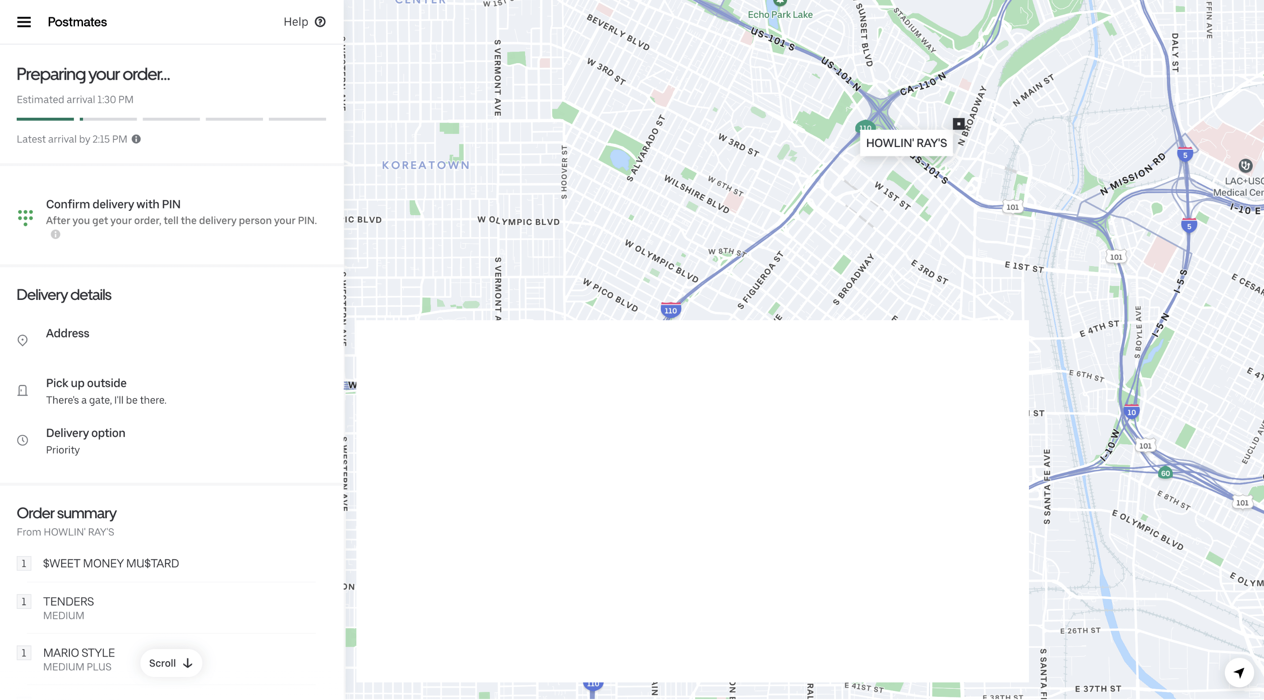Click info icon next to latest arrival
The width and height of the screenshot is (1264, 700).
click(136, 139)
